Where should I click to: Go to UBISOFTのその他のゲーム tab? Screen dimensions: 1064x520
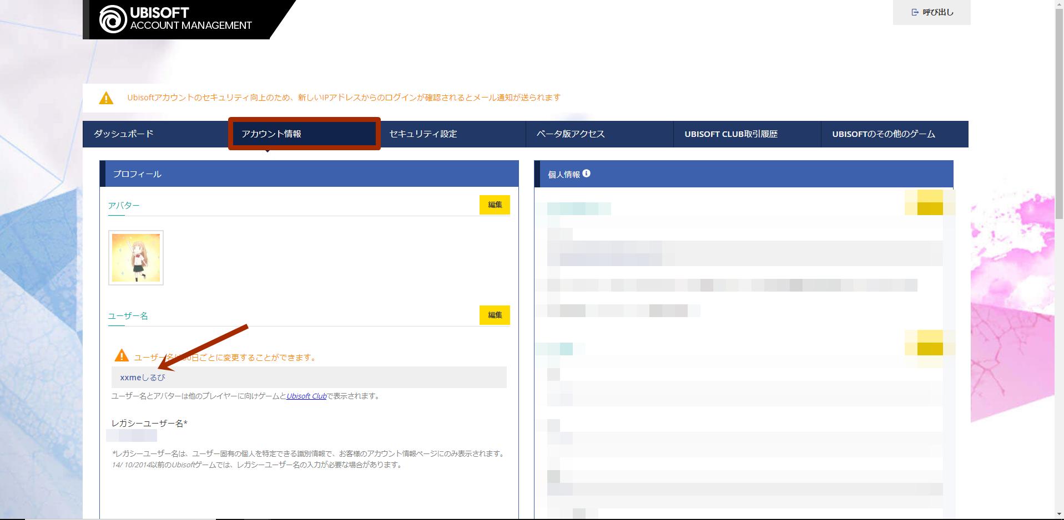point(895,134)
